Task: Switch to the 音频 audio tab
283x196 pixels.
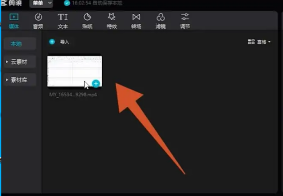Action: click(x=38, y=21)
